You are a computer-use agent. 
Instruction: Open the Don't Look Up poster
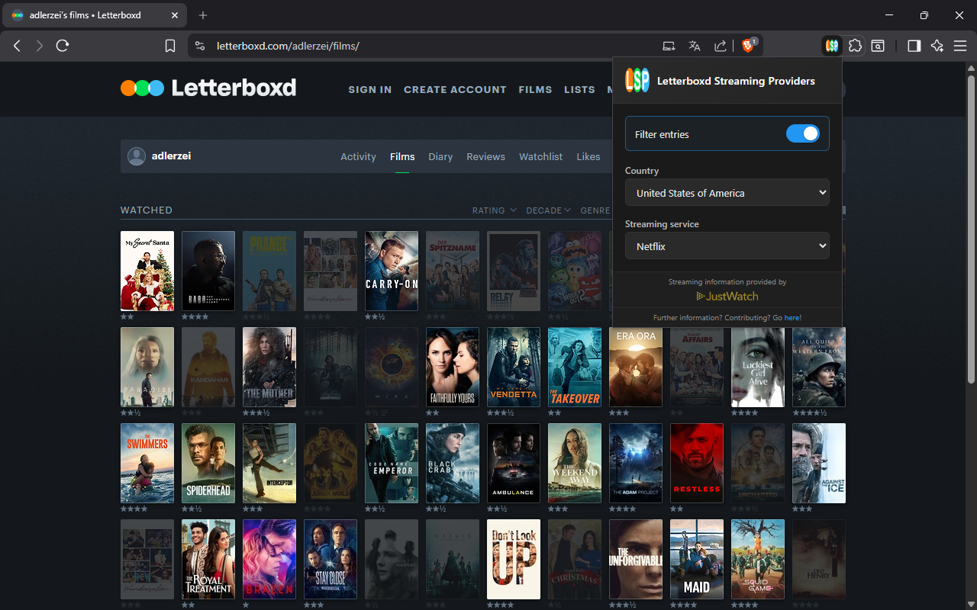[513, 559]
